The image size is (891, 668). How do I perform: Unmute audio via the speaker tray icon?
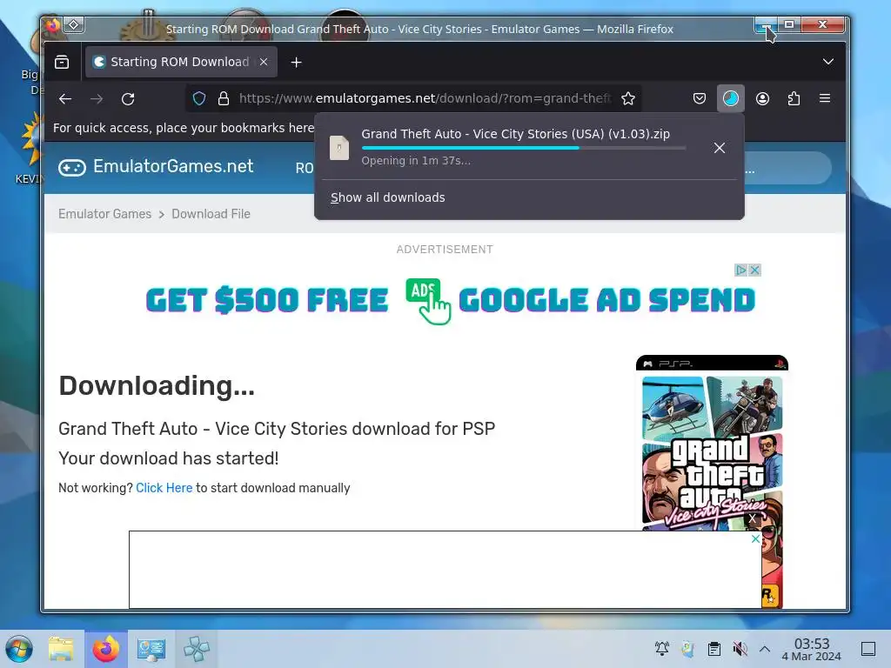[x=740, y=649]
